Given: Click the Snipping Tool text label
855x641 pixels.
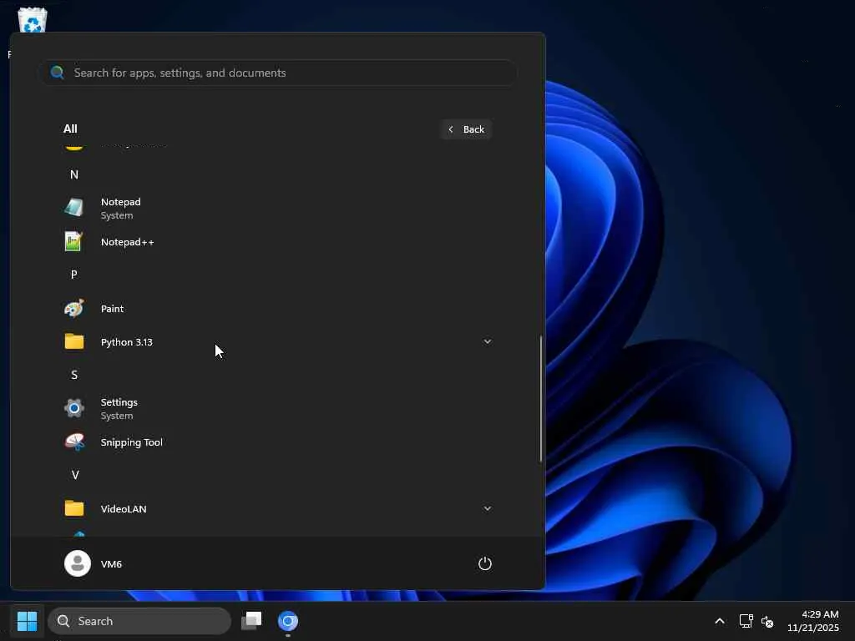Looking at the screenshot, I should [131, 442].
